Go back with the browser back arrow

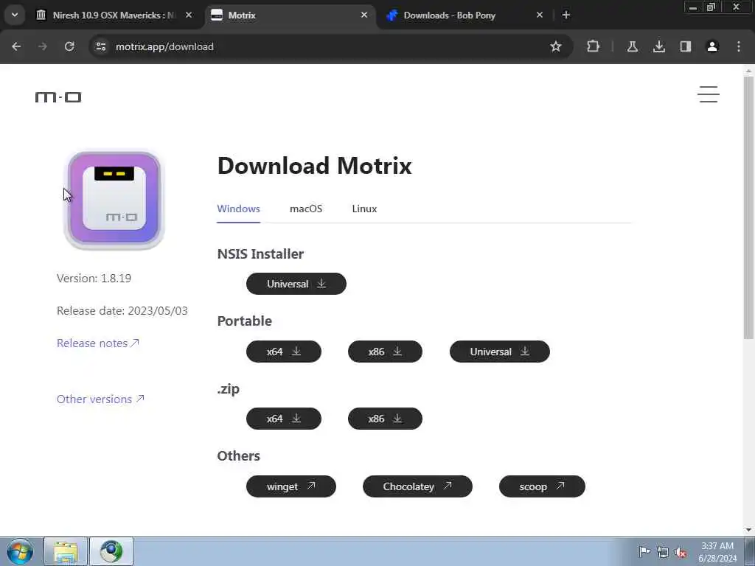(x=16, y=46)
